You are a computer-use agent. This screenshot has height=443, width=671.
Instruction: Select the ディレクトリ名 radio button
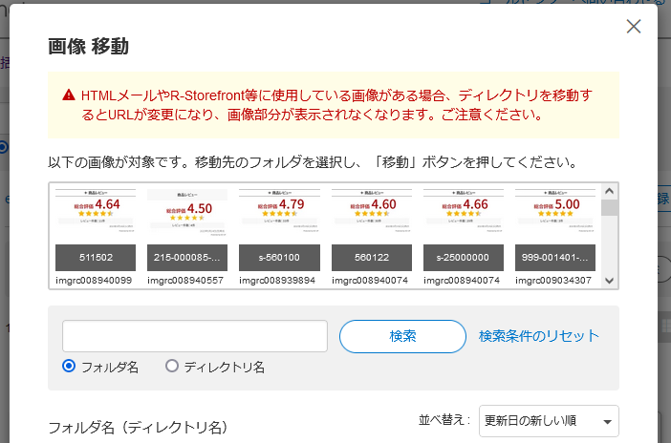pos(172,366)
